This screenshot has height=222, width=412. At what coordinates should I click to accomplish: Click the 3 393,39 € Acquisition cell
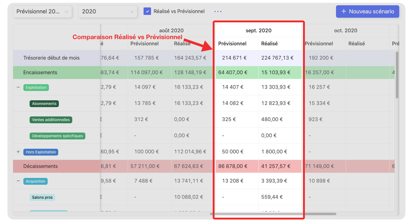(280, 181)
